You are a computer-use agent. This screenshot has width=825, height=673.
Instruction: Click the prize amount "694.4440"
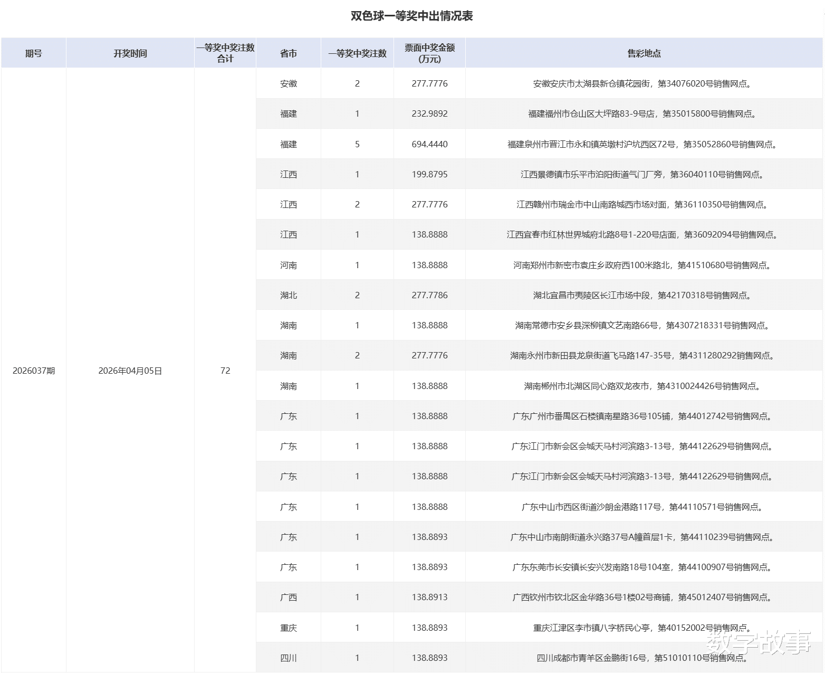tap(430, 144)
